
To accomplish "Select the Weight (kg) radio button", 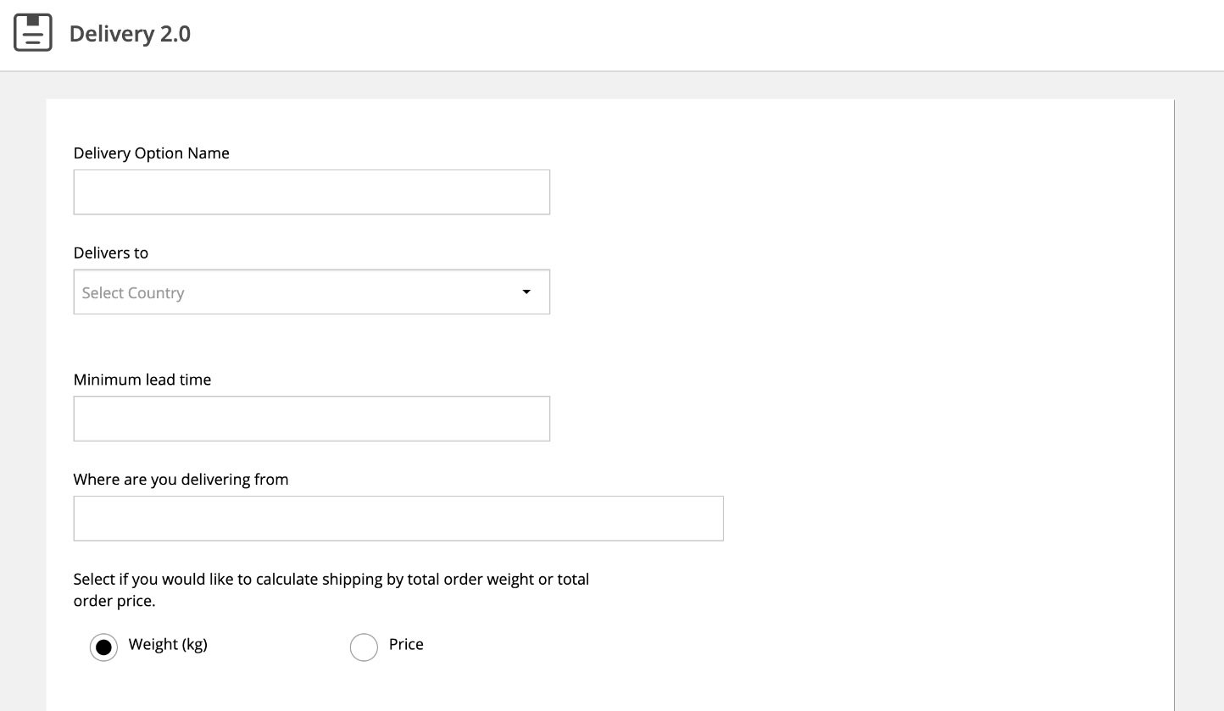I will [x=103, y=647].
